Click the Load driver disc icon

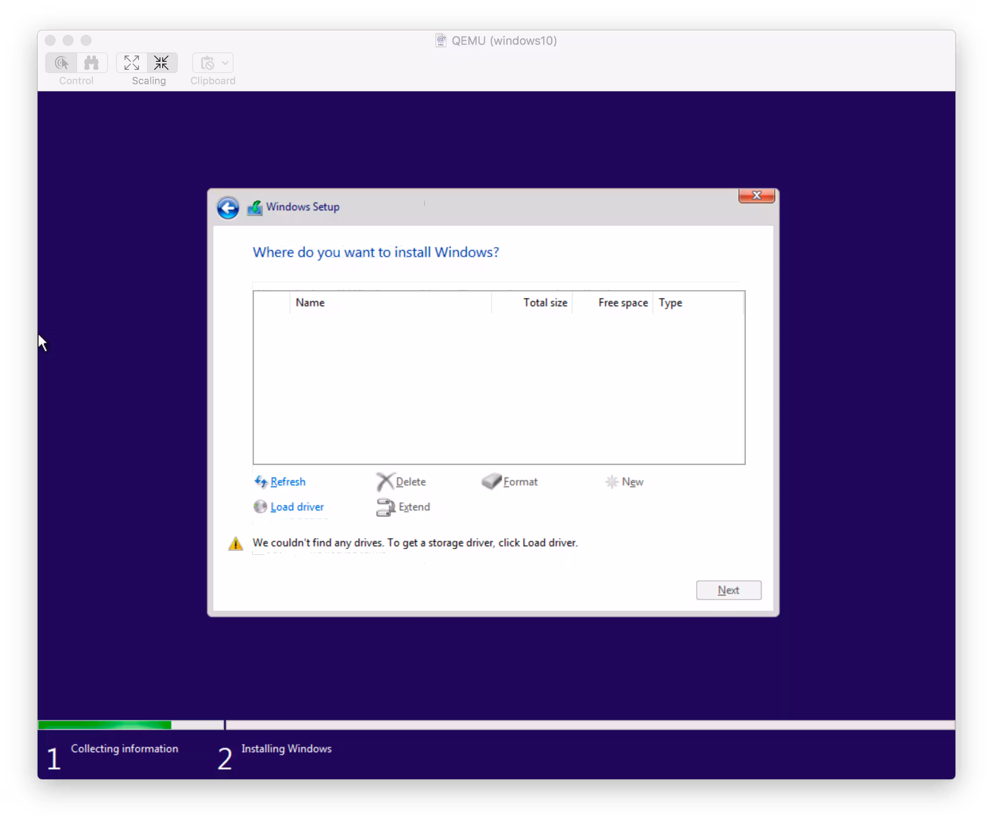pyautogui.click(x=260, y=506)
